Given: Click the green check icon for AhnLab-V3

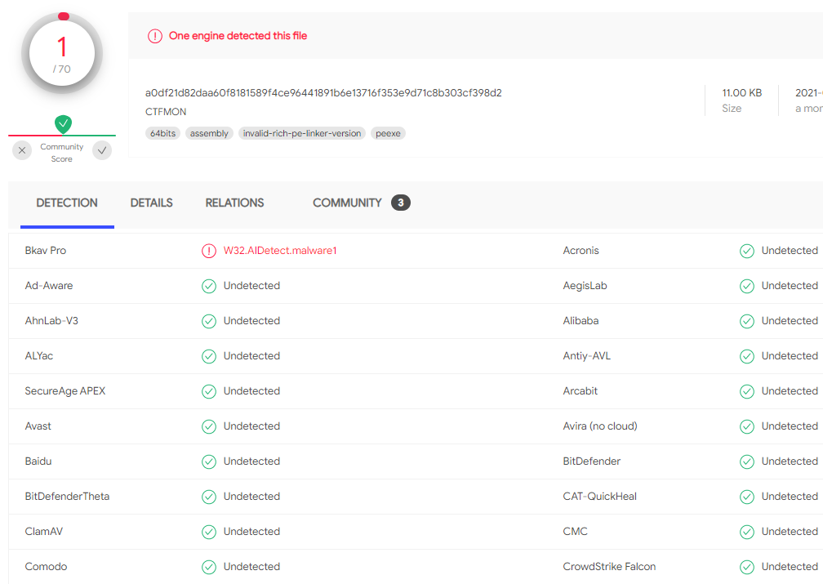Looking at the screenshot, I should pos(209,322).
